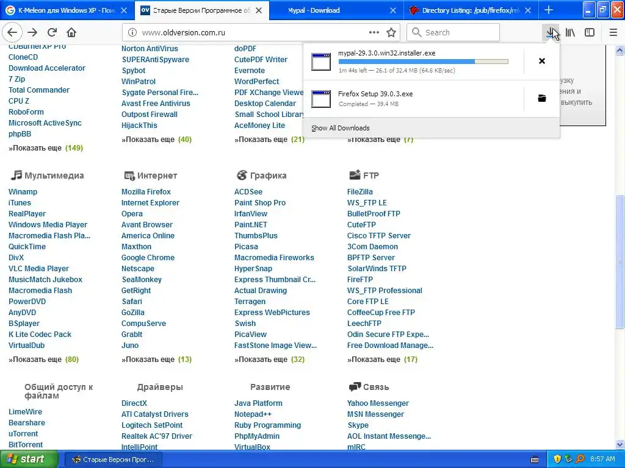Expand Показать еще (40) list
The image size is (625, 468).
point(157,140)
